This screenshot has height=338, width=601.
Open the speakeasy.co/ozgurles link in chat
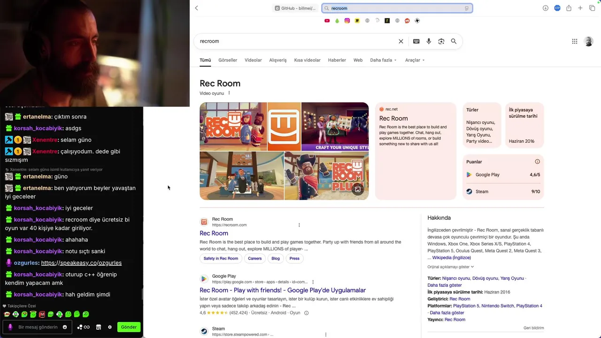81,263
